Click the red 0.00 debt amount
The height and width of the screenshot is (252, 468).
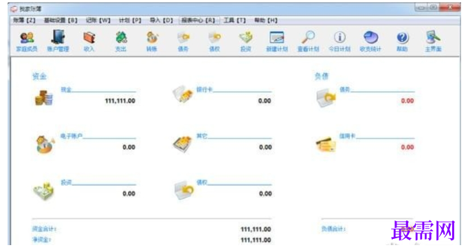(x=408, y=101)
